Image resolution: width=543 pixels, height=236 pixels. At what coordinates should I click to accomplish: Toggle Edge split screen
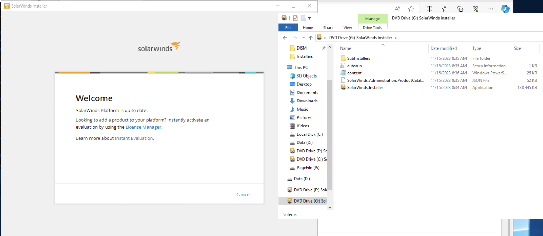pos(429,9)
